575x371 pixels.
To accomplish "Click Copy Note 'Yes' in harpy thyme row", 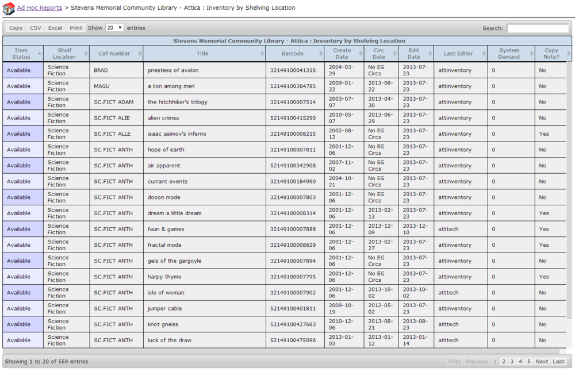I will pyautogui.click(x=544, y=277).
